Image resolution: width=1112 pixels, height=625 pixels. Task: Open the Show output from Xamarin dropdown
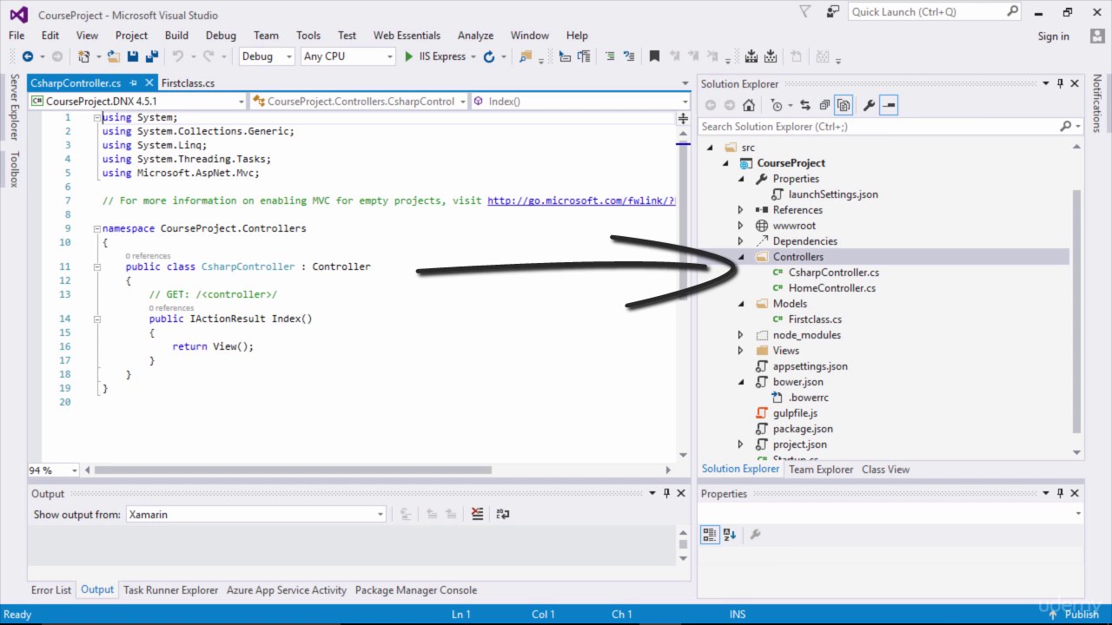[x=256, y=515]
